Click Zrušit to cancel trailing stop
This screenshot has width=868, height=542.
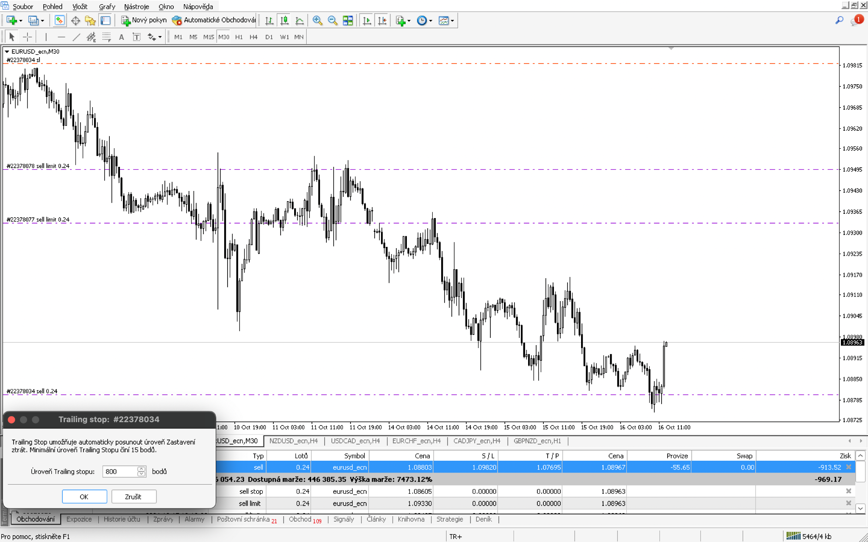pyautogui.click(x=134, y=497)
